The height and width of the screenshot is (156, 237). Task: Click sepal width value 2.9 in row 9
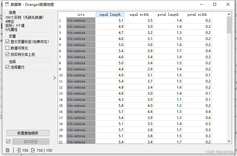[x=139, y=69]
